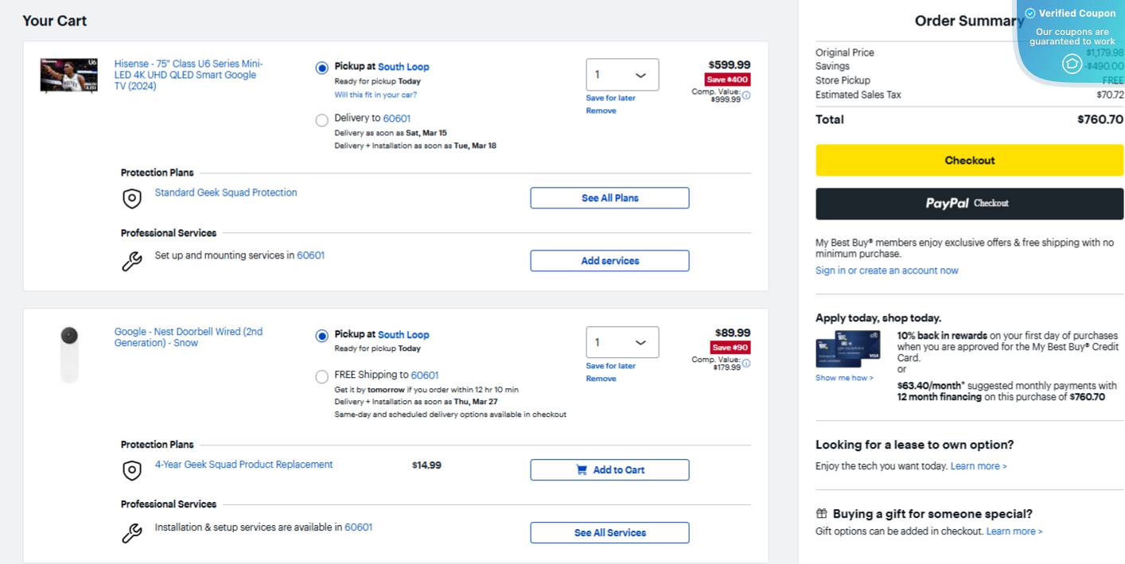This screenshot has height=564, width=1125.
Task: Select the wrench icon under TV Professional Services
Action: point(132,261)
